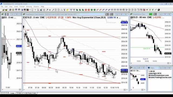Click the black cube icon at toolbar end
The height and width of the screenshot is (97, 173).
(x=159, y=10)
